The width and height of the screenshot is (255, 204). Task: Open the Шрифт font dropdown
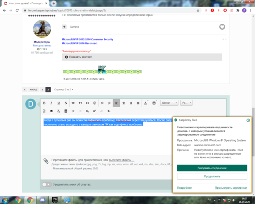(169, 103)
